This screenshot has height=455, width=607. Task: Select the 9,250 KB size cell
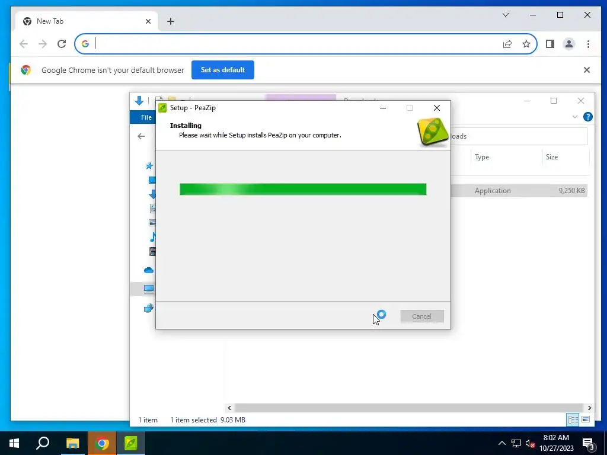572,190
